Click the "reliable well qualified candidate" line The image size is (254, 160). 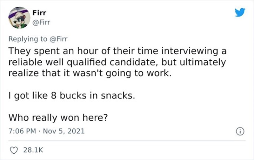point(117,62)
